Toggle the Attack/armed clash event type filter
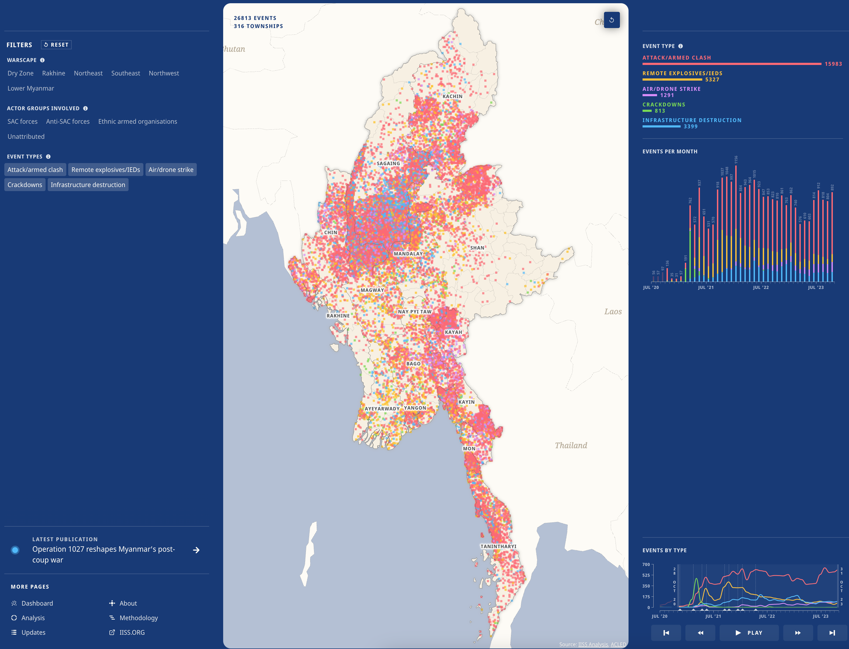849x649 pixels. click(35, 169)
